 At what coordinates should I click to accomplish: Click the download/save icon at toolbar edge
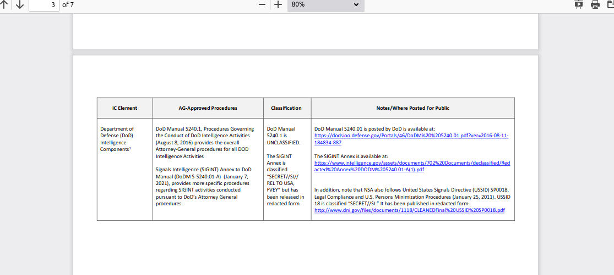pyautogui.click(x=611, y=5)
